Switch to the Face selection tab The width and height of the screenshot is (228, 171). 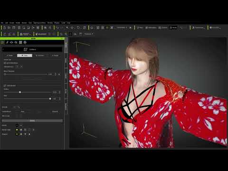pyautogui.click(x=25, y=56)
